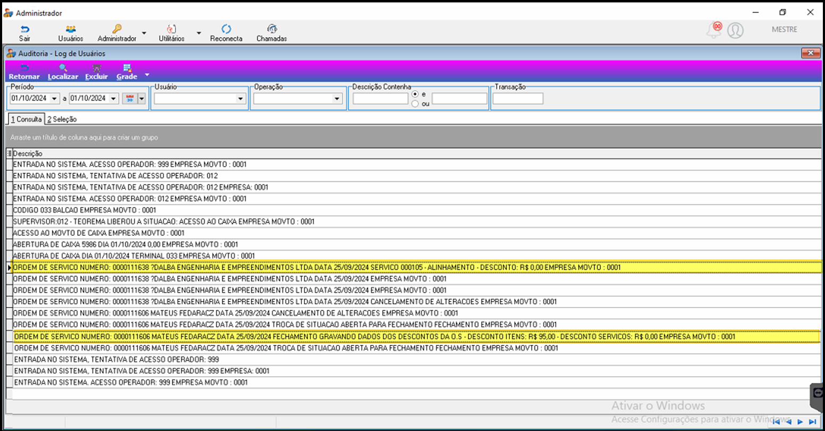
Task: Open the Usuário combo box
Action: tap(200, 98)
